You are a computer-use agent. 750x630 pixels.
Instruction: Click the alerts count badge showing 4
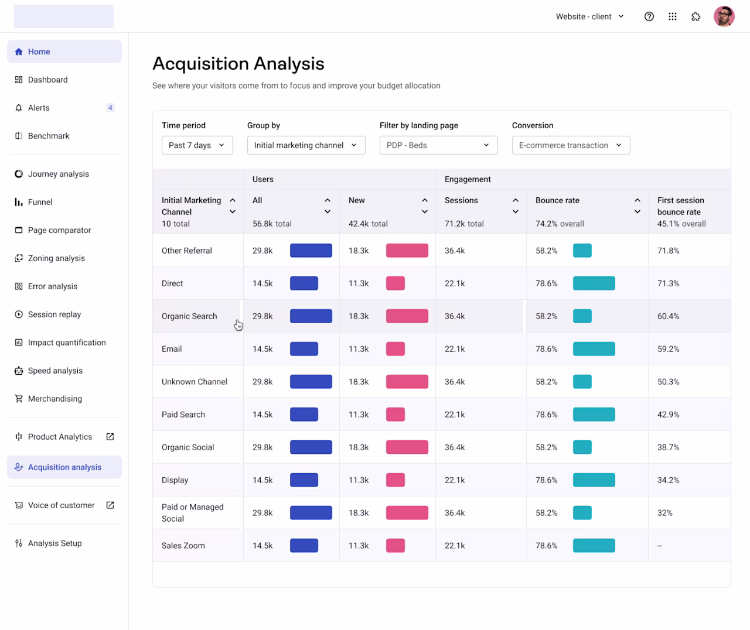[110, 108]
